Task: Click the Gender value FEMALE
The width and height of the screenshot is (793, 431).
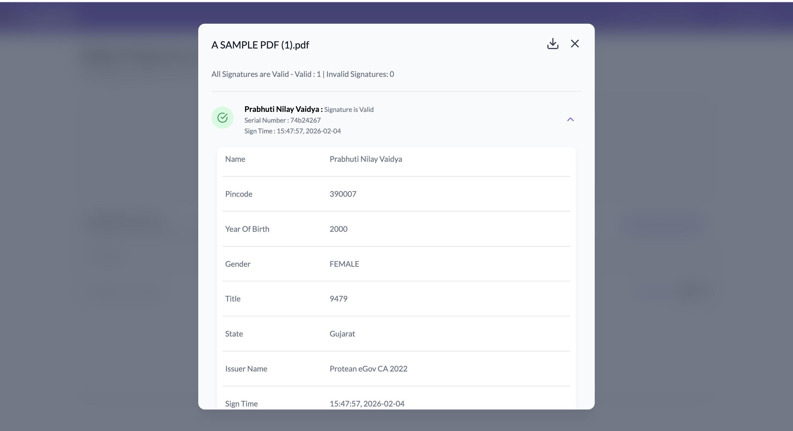Action: point(344,264)
